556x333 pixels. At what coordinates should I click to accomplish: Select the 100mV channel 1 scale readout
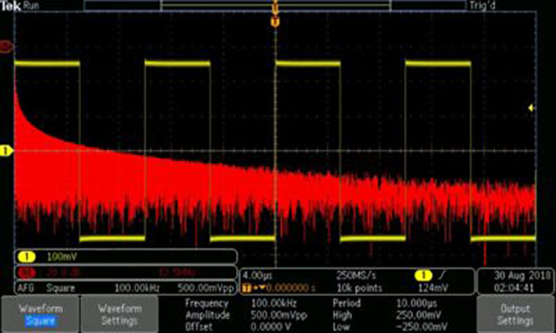[x=62, y=257]
